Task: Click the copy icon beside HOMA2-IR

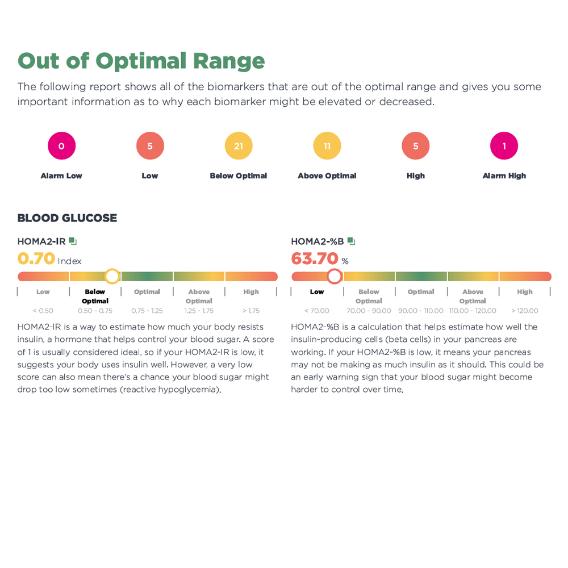Action: (73, 241)
